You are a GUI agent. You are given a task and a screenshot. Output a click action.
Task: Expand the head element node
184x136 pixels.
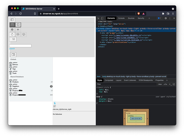[99, 26]
